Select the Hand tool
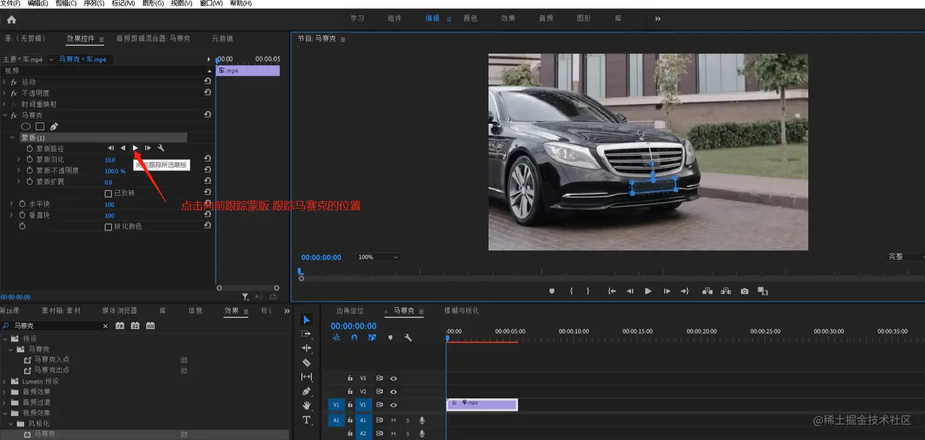Image resolution: width=925 pixels, height=440 pixels. point(306,405)
